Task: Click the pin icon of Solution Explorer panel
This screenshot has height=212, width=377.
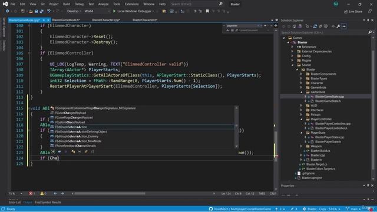Action: pos(368,21)
